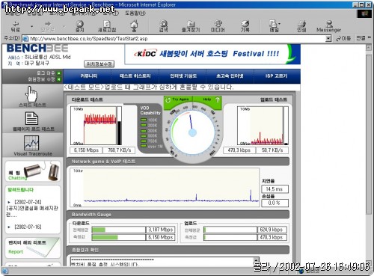Screen dimensions: 374x276
Task: Click the upload speed graph
Action: (x=263, y=126)
